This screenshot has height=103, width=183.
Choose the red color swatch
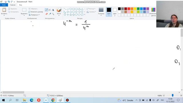pyautogui.click(x=129, y=9)
